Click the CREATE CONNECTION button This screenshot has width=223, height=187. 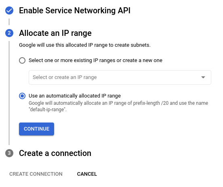point(36,174)
